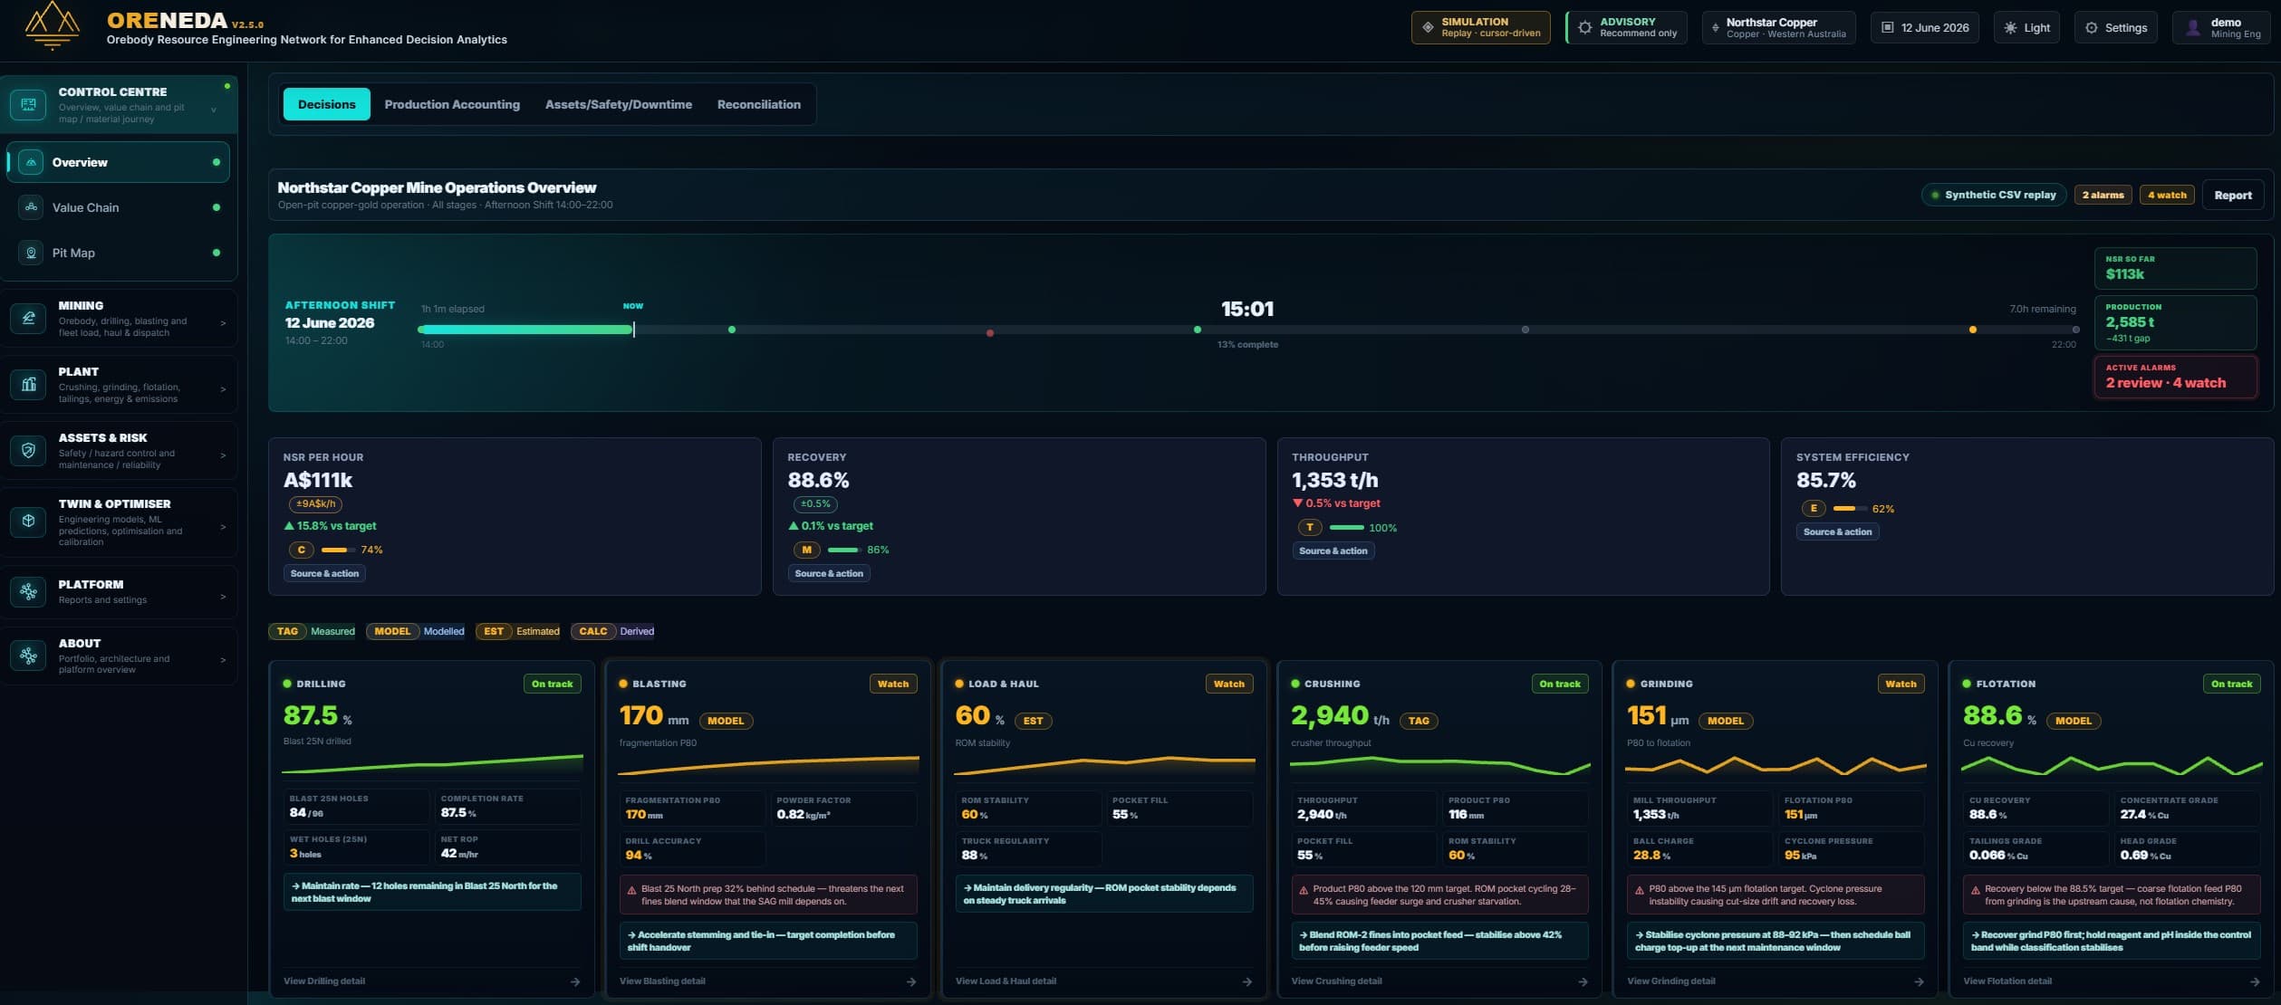Image resolution: width=2281 pixels, height=1005 pixels.
Task: Switch to the Decisions tab
Action: pyautogui.click(x=327, y=104)
